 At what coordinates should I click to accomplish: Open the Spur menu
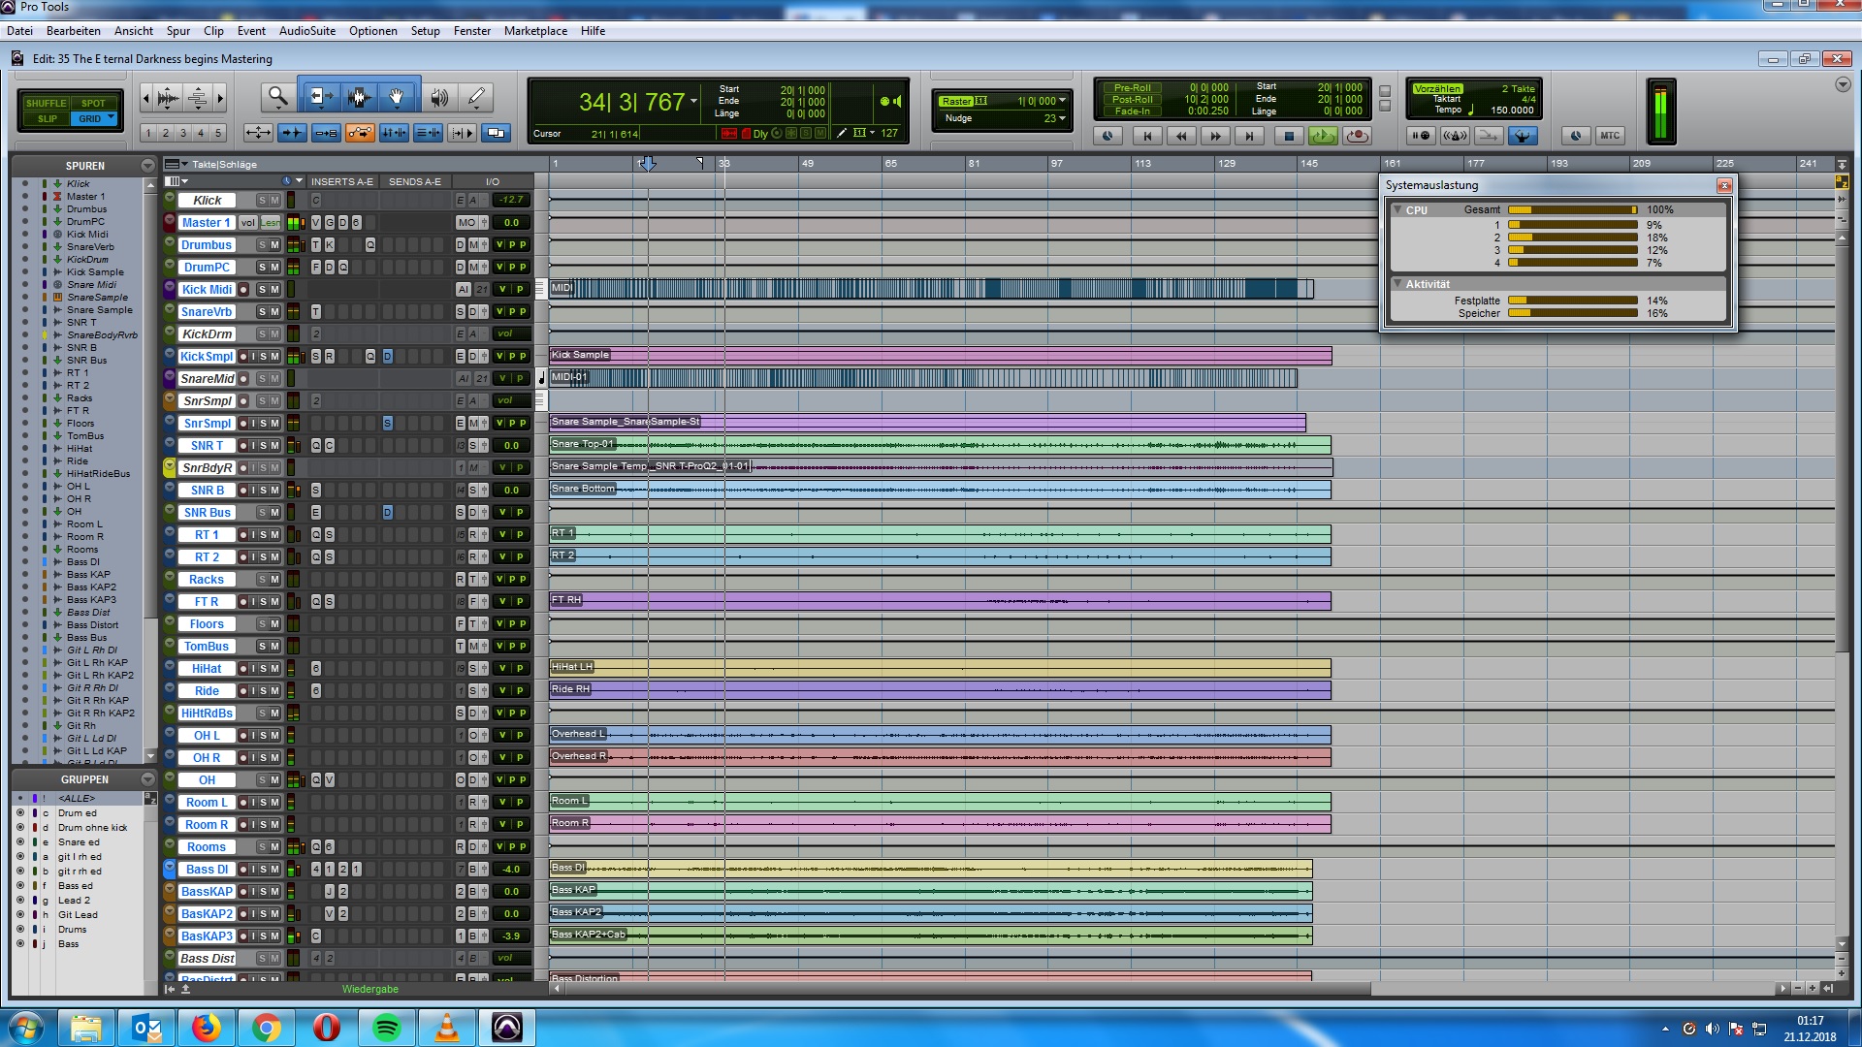click(x=177, y=31)
